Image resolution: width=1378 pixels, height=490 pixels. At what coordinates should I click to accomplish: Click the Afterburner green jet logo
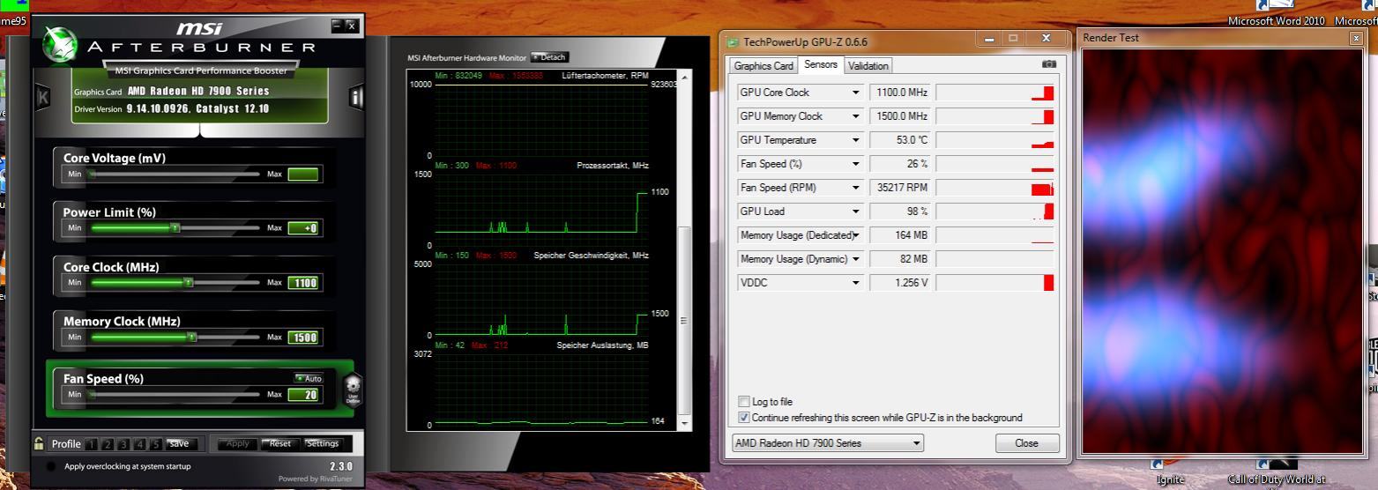point(59,44)
